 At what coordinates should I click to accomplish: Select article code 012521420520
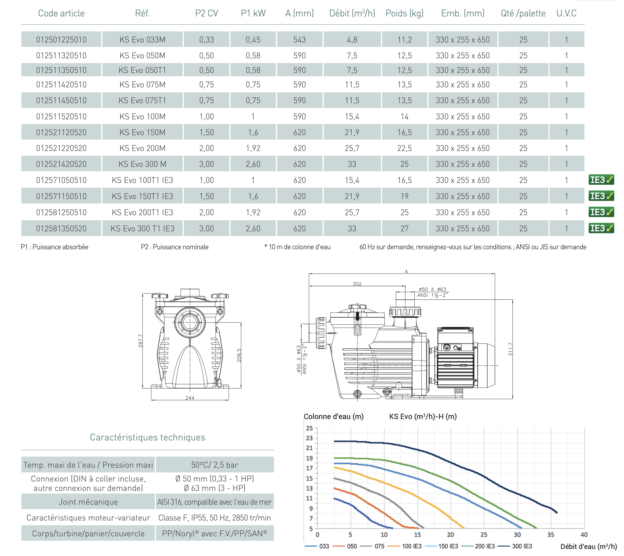(x=61, y=164)
